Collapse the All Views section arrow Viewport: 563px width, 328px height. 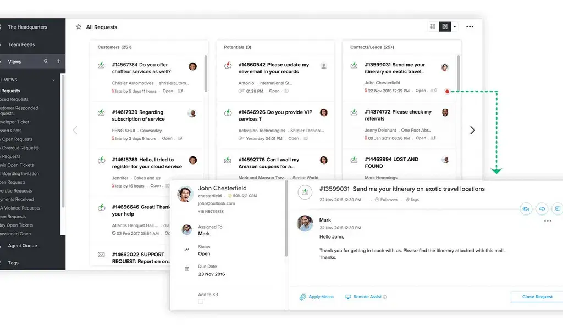[x=53, y=80]
